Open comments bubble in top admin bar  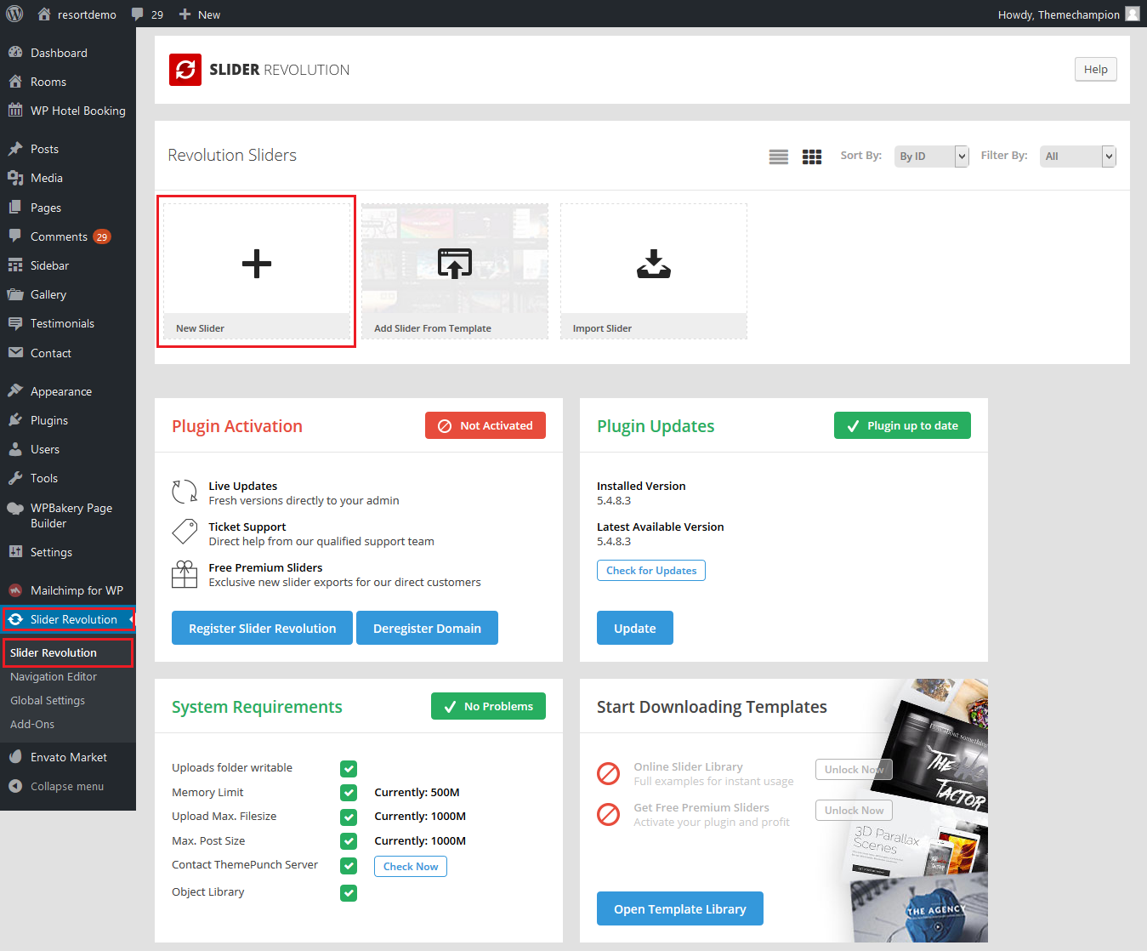(147, 14)
